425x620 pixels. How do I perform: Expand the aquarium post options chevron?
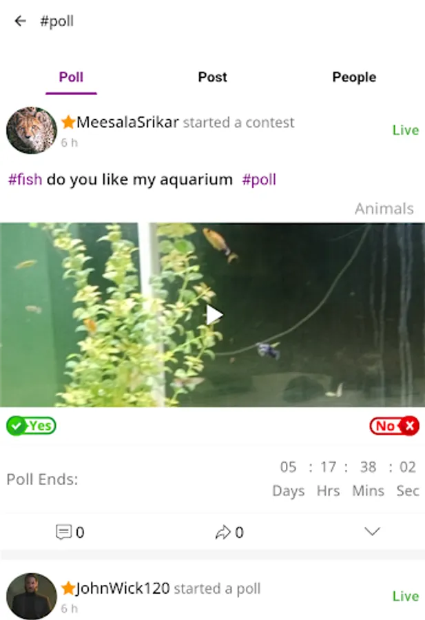pyautogui.click(x=372, y=531)
